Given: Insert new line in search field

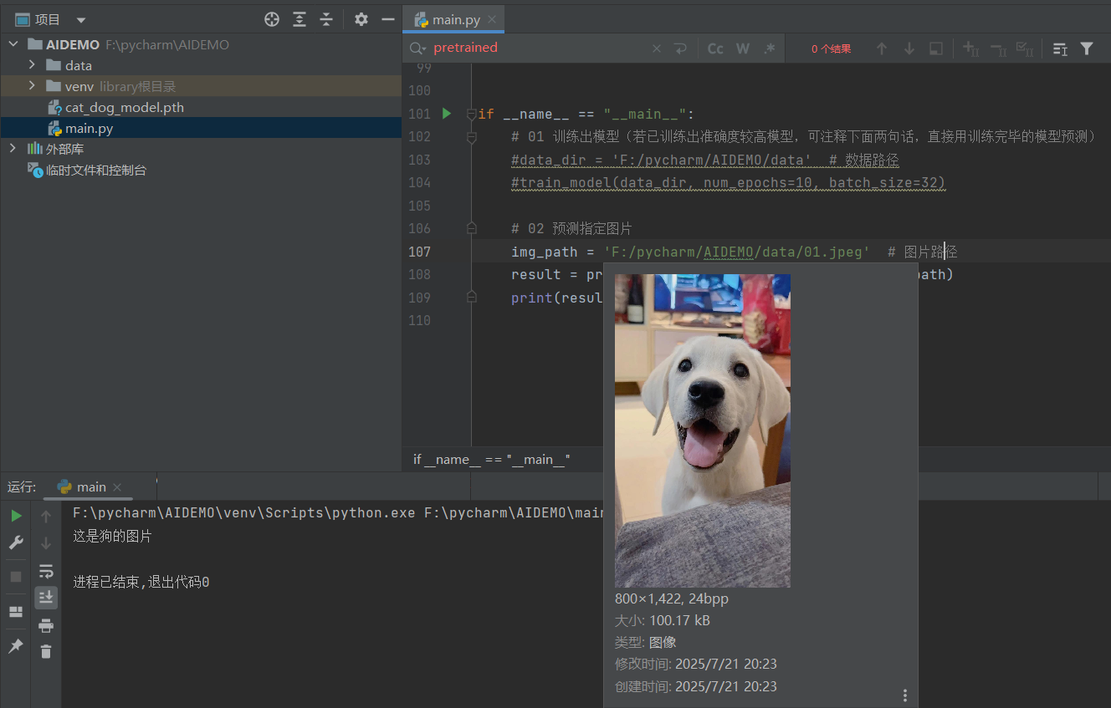Looking at the screenshot, I should click(x=680, y=48).
